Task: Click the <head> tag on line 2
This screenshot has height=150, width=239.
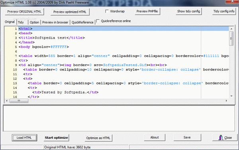Action: 25,33
